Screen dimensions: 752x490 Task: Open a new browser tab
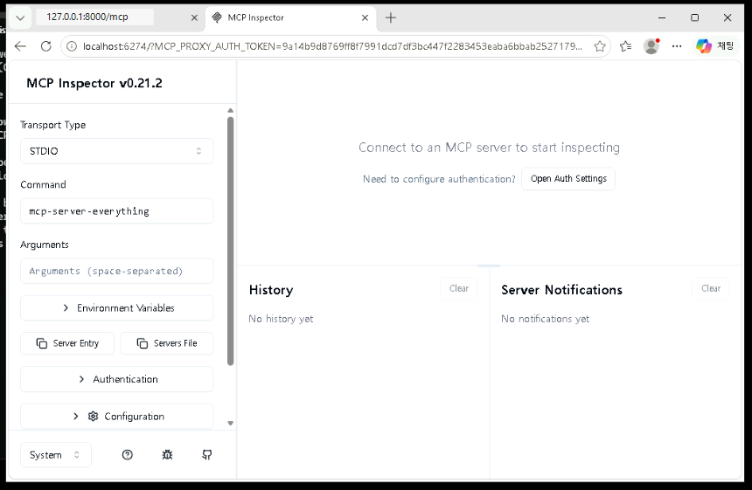pyautogui.click(x=391, y=17)
